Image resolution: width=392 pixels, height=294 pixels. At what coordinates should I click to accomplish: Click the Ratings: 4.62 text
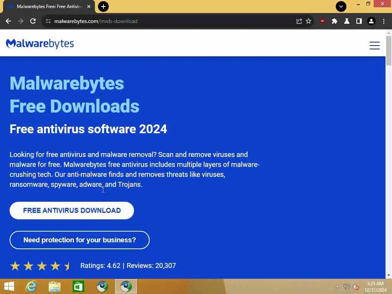click(100, 266)
